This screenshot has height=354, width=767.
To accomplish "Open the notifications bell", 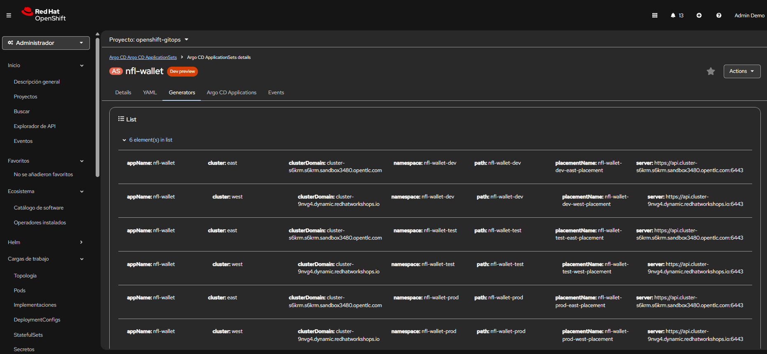I will coord(673,15).
